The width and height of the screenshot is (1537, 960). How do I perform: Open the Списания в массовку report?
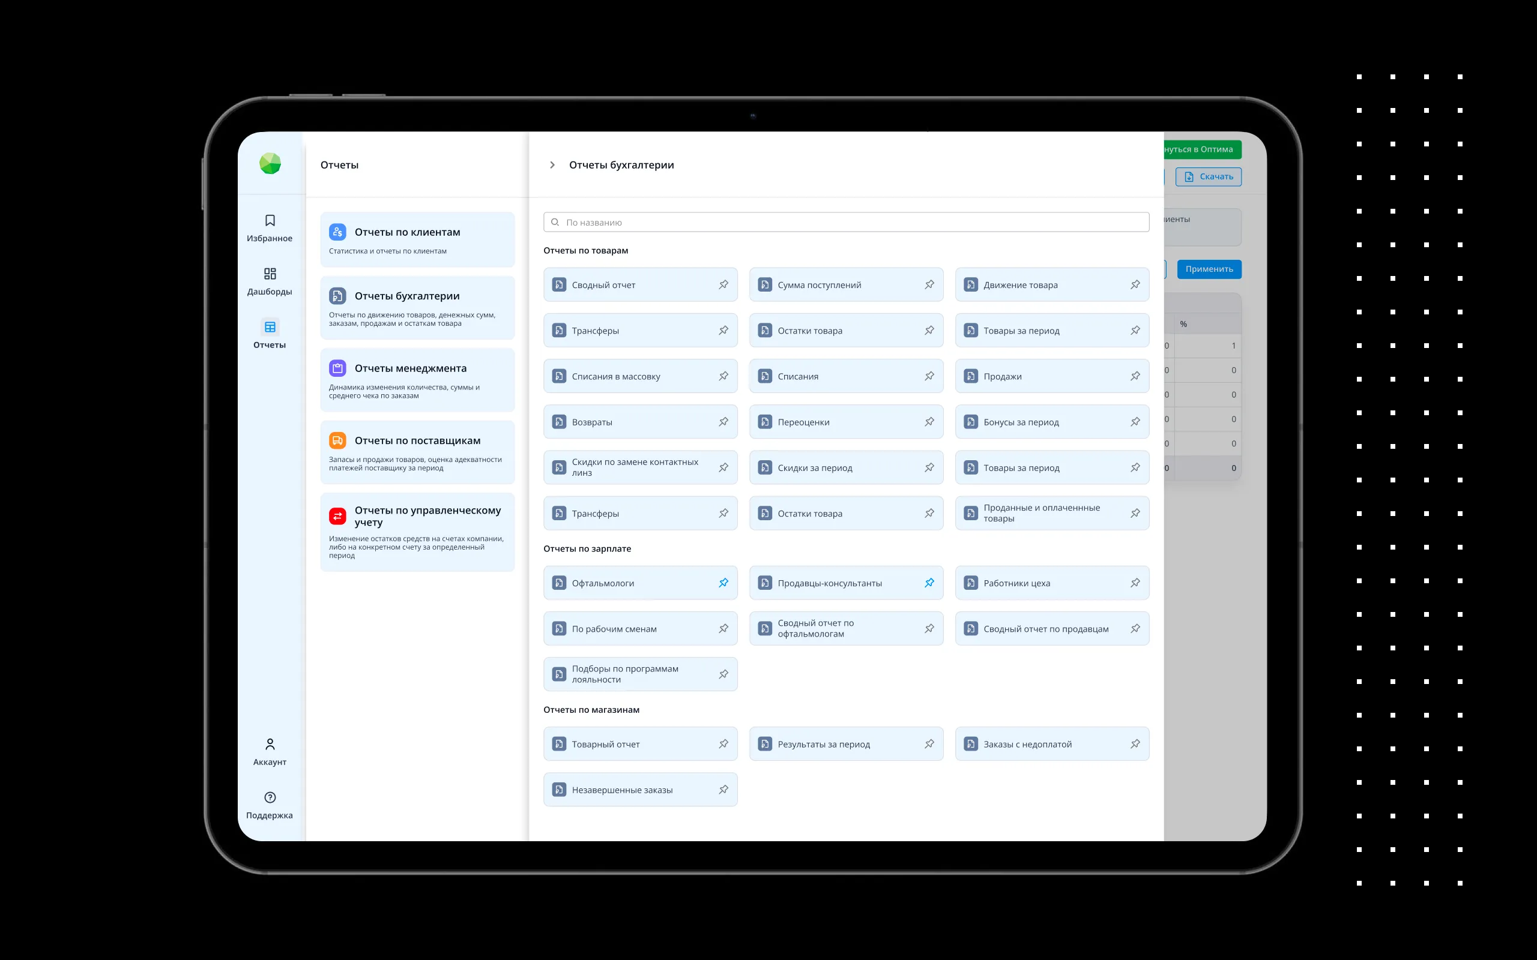(x=640, y=376)
